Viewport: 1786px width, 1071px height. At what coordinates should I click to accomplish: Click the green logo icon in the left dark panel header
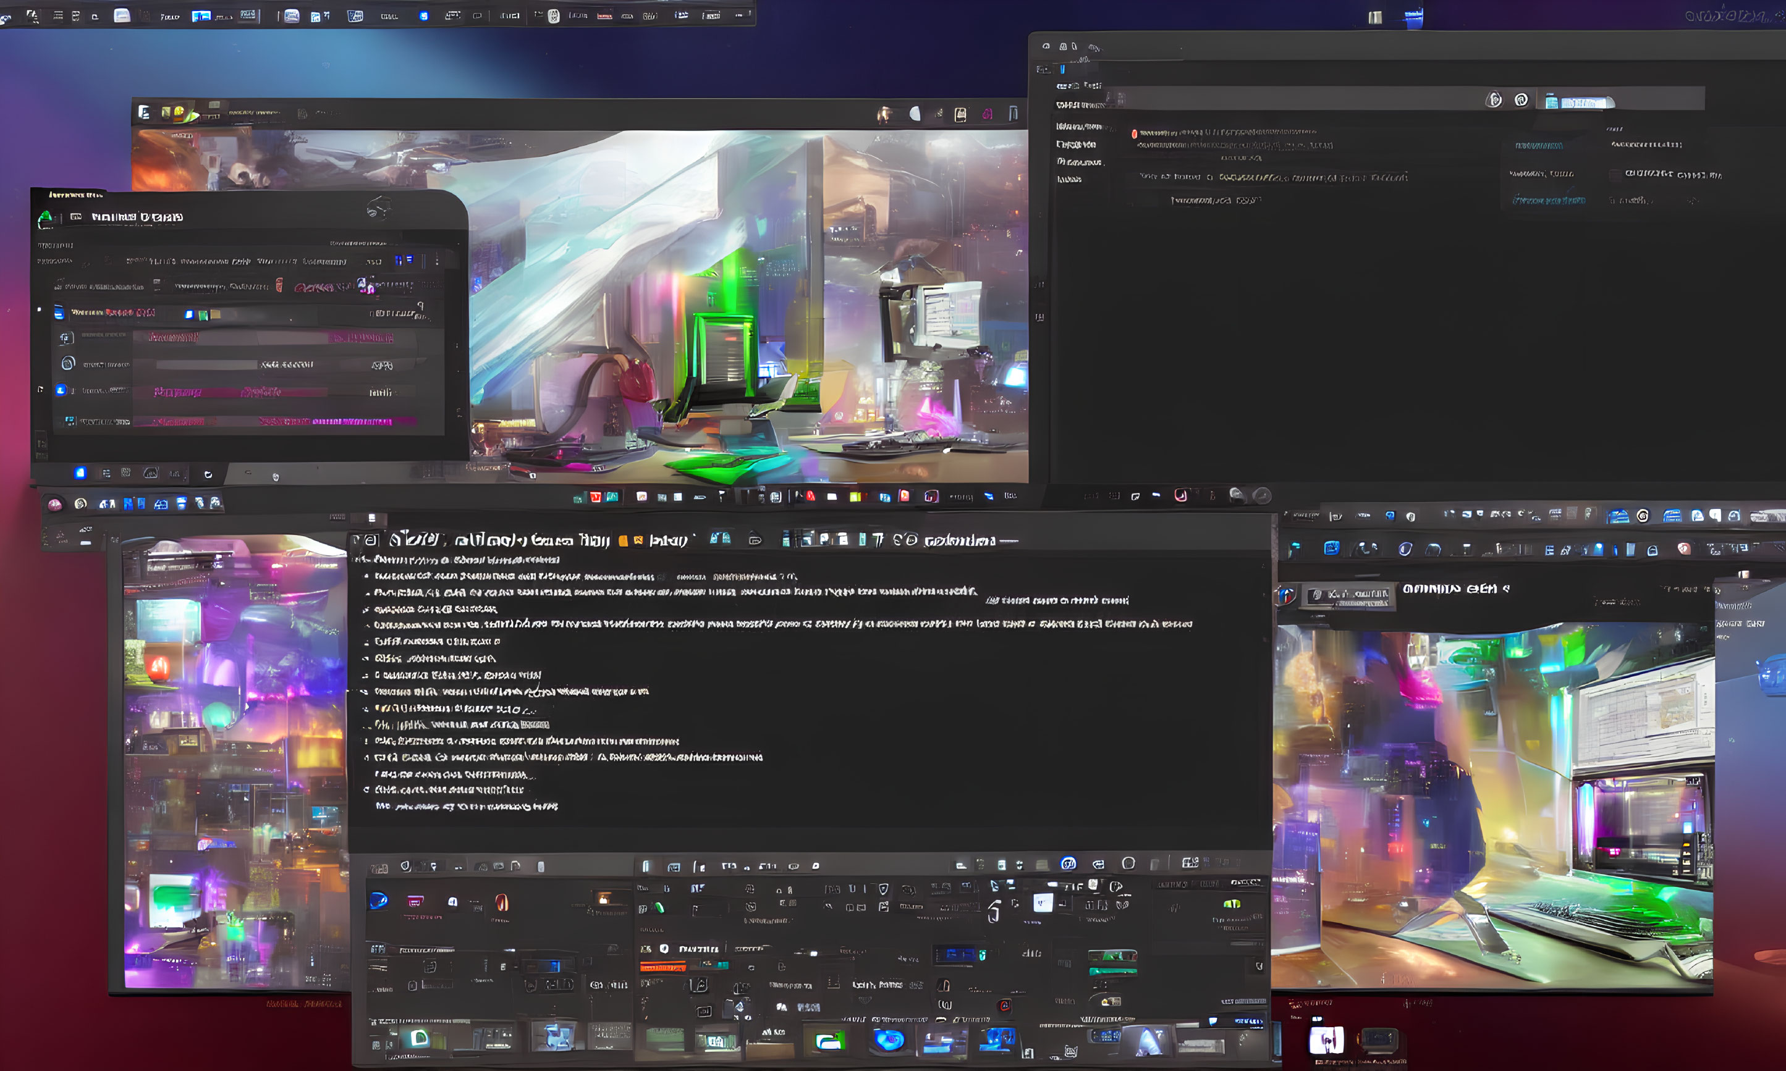(46, 218)
